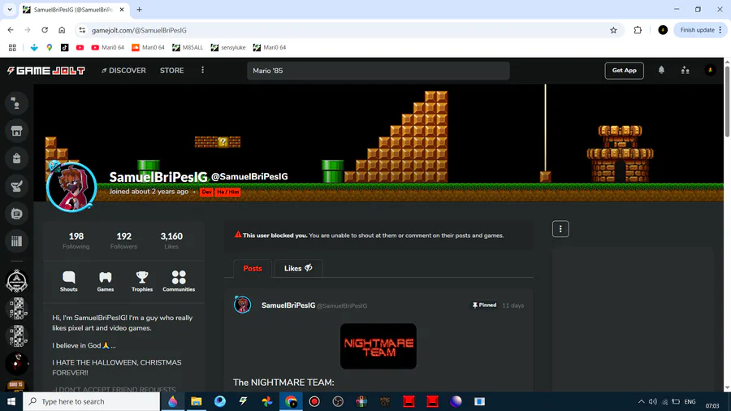
Task: Open the YouTube bookmark icon
Action: [x=80, y=48]
